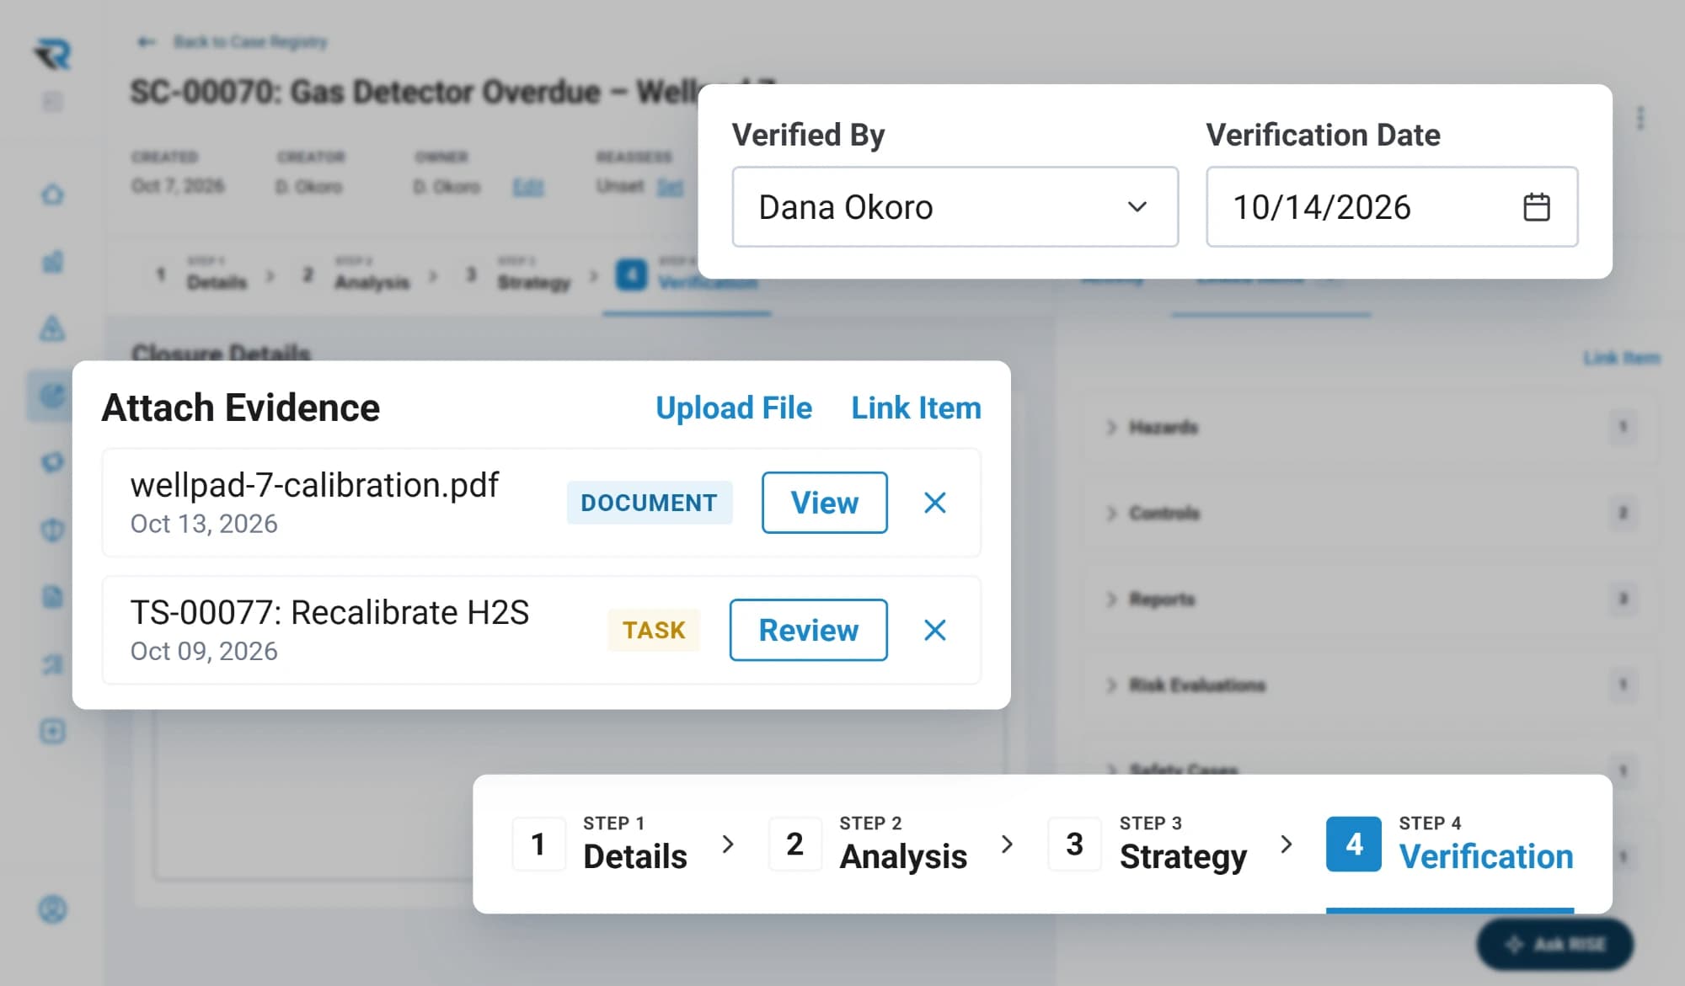Image resolution: width=1685 pixels, height=986 pixels.
Task: Click the file name wellpad-7-calibration.pdf
Action: [314, 485]
